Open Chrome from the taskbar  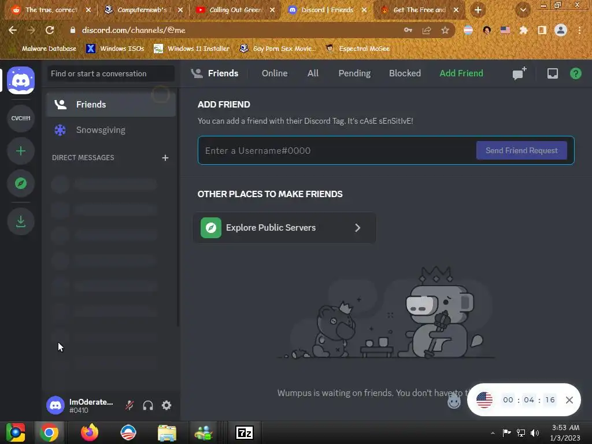coord(49,432)
